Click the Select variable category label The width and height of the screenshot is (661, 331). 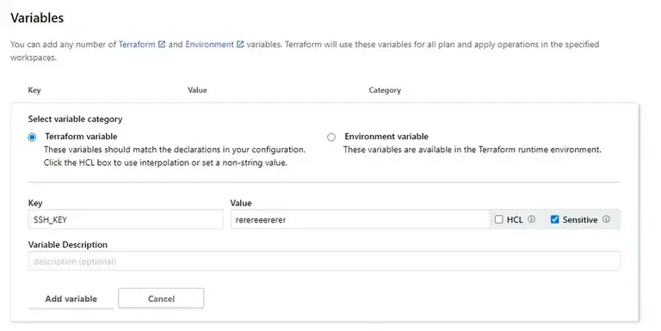[75, 119]
